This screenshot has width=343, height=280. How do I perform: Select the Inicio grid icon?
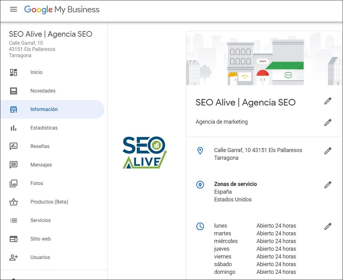[14, 72]
